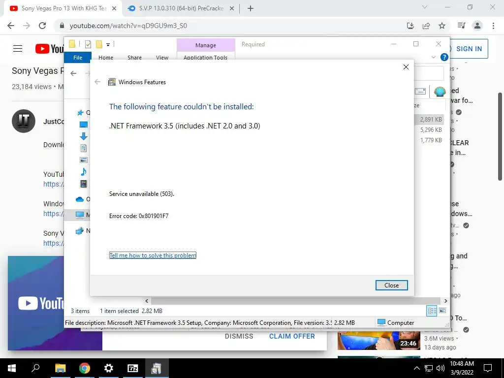Open Chrome media controls icon
The height and width of the screenshot is (378, 504).
pos(462,26)
